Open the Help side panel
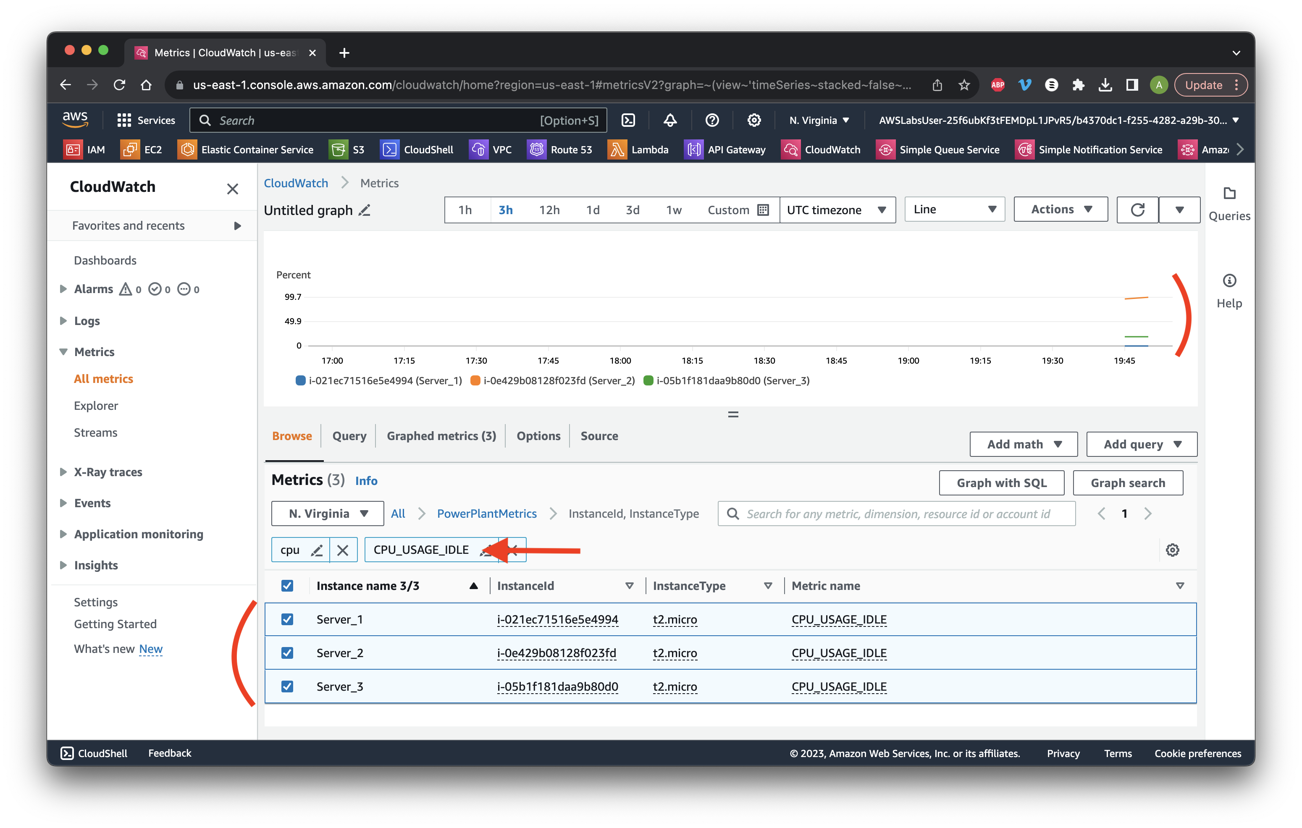This screenshot has height=828, width=1302. (1229, 292)
